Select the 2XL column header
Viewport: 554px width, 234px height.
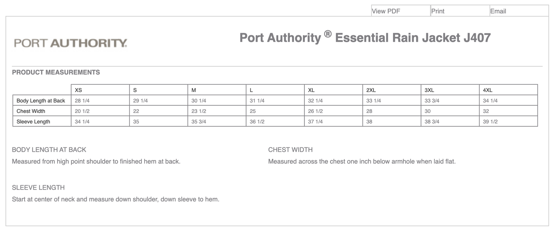(x=370, y=90)
